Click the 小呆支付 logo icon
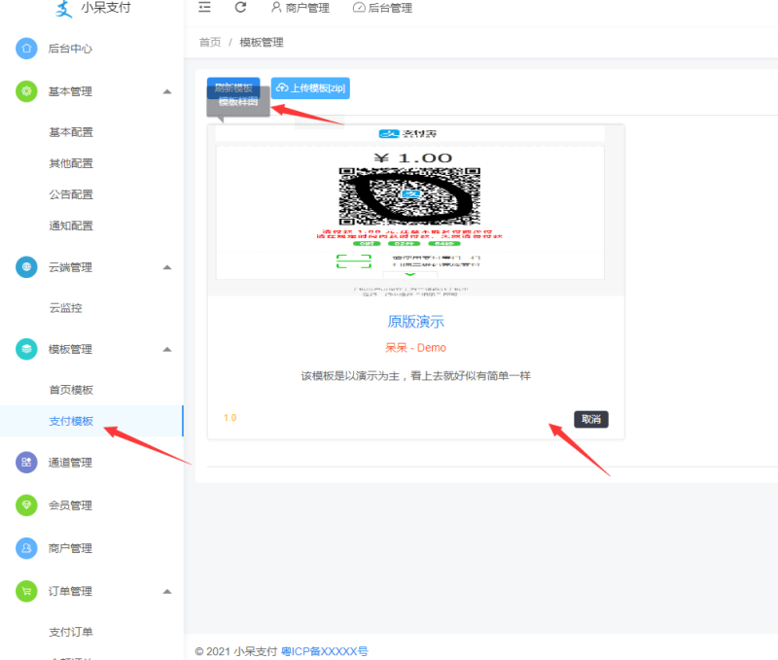 coord(63,9)
